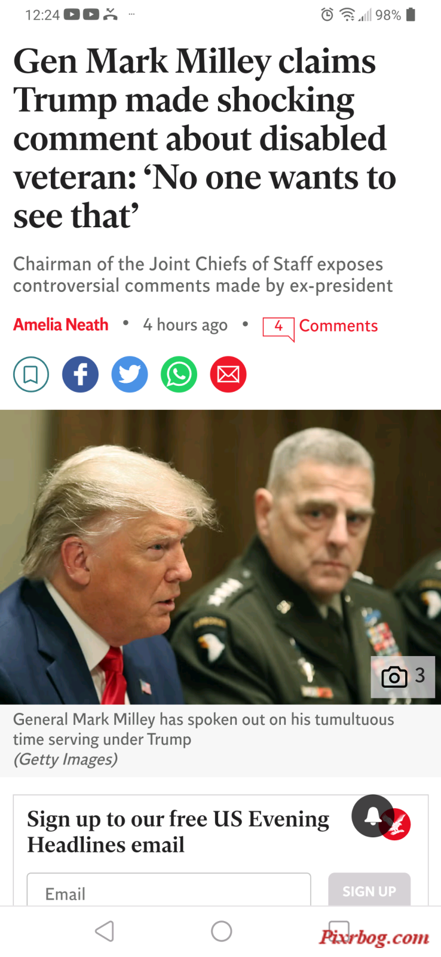Open author Amelia Neath's page
The height and width of the screenshot is (957, 441).
pos(61,325)
